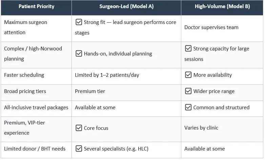Click the Hands-on, individual planning checkmark
Screen dimensions: 265x160
point(79,53)
